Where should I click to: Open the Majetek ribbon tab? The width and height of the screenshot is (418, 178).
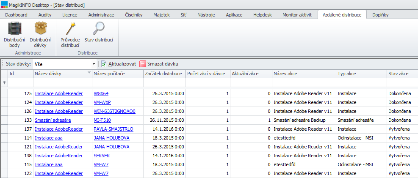coord(161,15)
